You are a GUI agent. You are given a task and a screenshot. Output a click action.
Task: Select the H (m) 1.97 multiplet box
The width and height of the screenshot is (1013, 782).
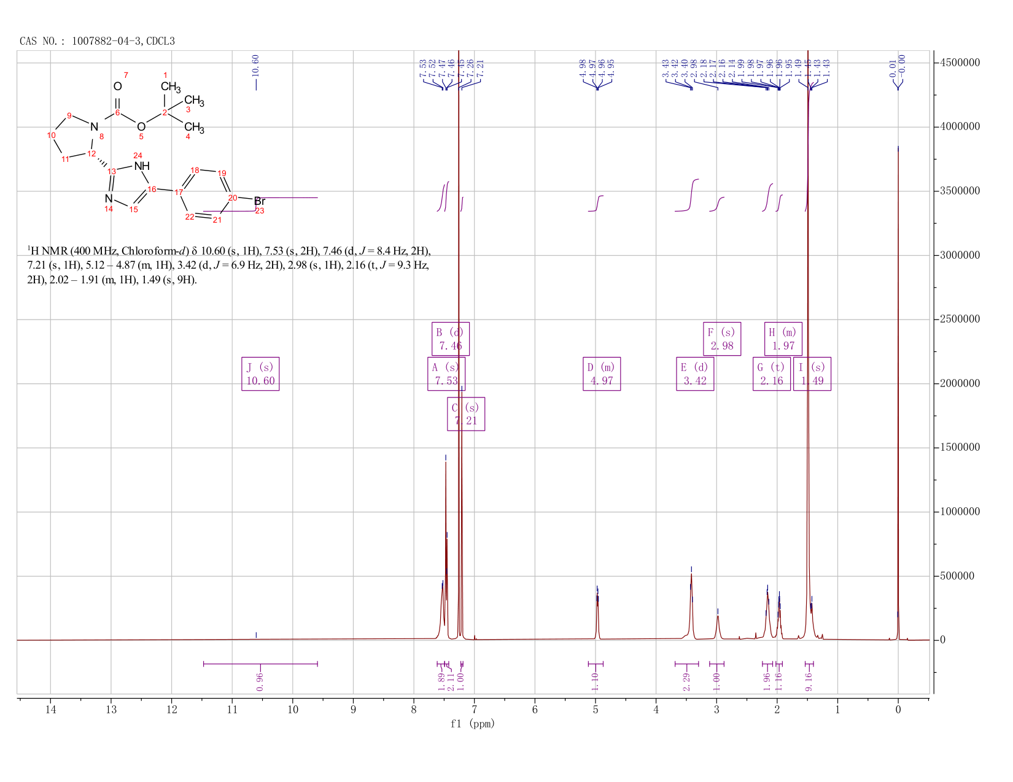click(783, 339)
